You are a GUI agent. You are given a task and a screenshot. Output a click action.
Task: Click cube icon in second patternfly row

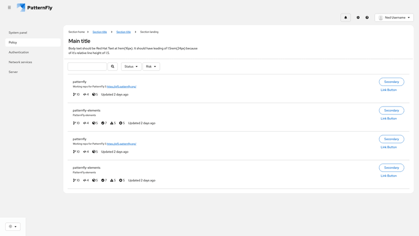pos(94,152)
